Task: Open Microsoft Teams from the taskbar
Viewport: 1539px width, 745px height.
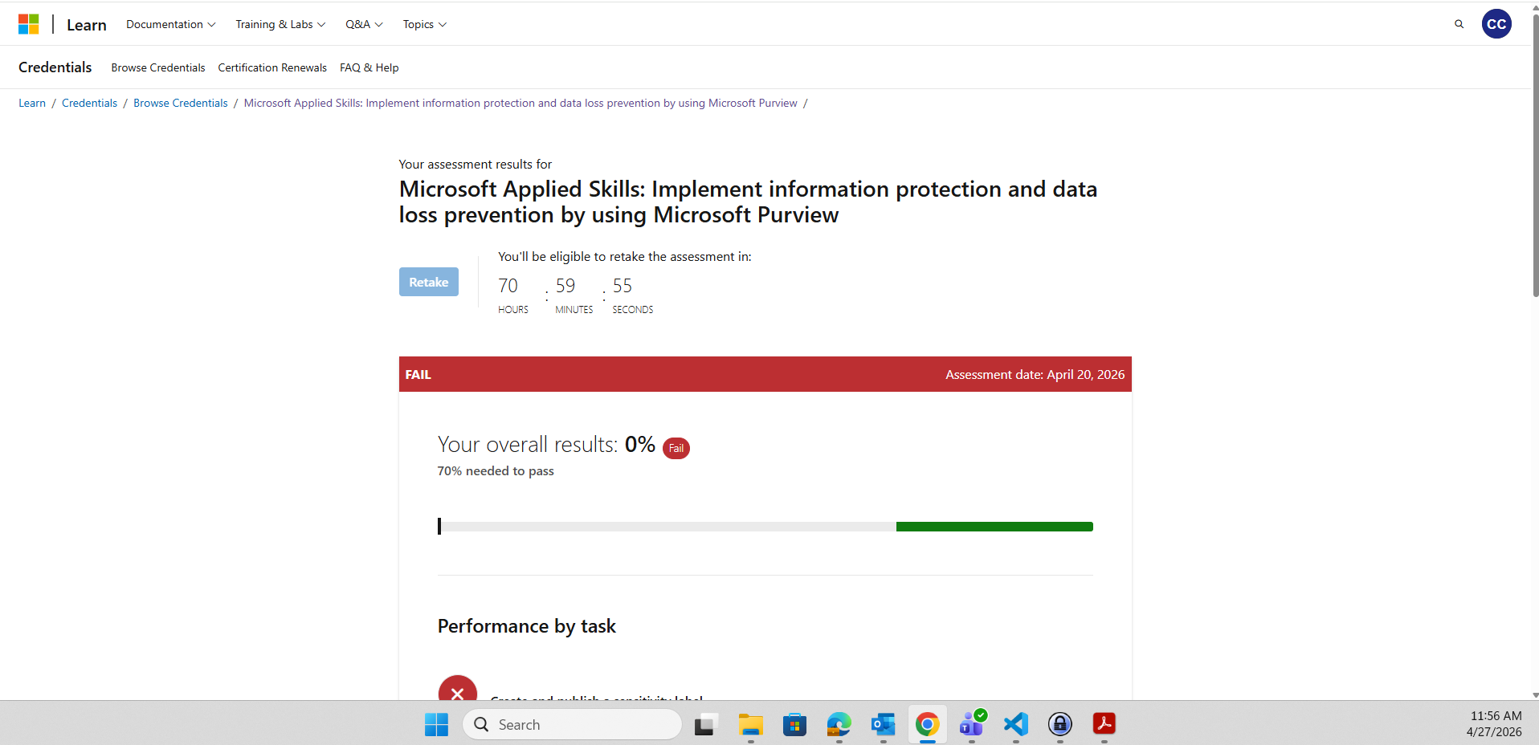Action: [x=972, y=725]
